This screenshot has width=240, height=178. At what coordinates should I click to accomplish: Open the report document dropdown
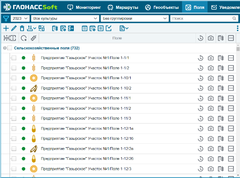(x=124, y=29)
